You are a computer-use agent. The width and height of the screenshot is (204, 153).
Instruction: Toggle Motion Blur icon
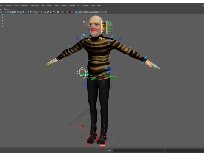point(34,12)
